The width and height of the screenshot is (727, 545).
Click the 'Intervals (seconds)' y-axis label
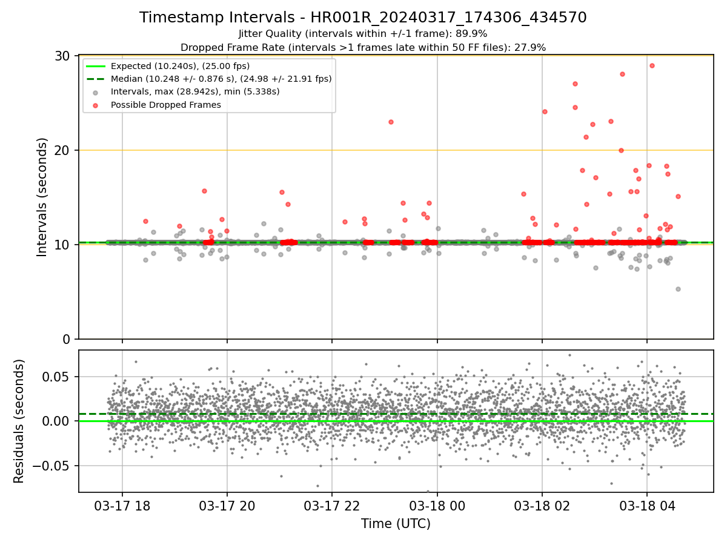click(42, 197)
